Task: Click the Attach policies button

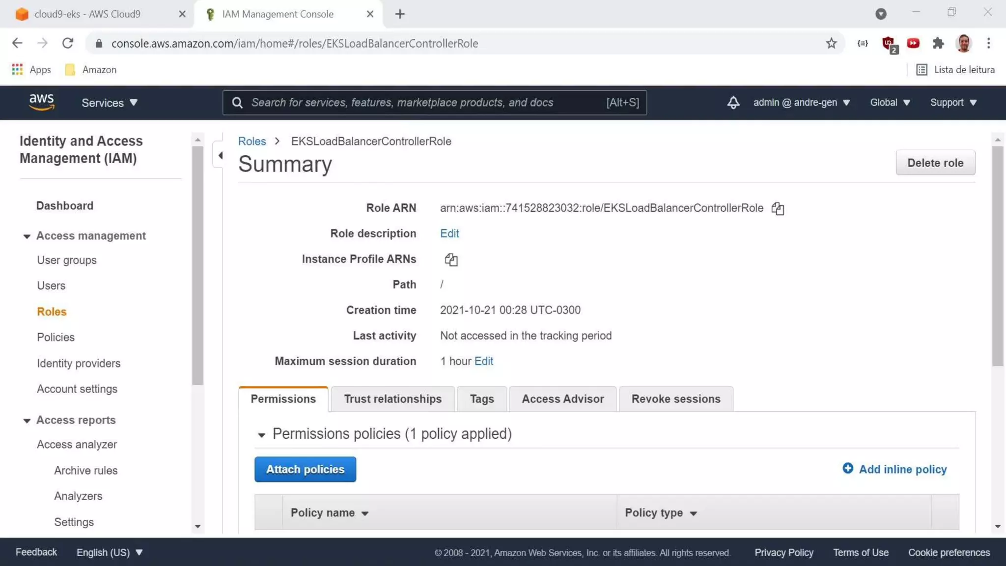Action: click(x=305, y=469)
